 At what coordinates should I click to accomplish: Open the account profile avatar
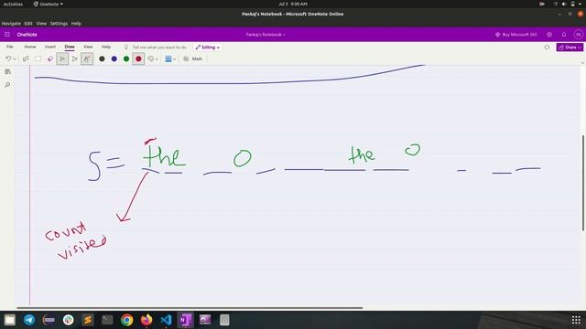(578, 35)
